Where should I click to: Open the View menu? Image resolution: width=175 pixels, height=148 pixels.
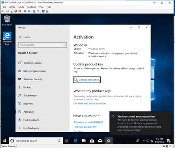(41, 7)
